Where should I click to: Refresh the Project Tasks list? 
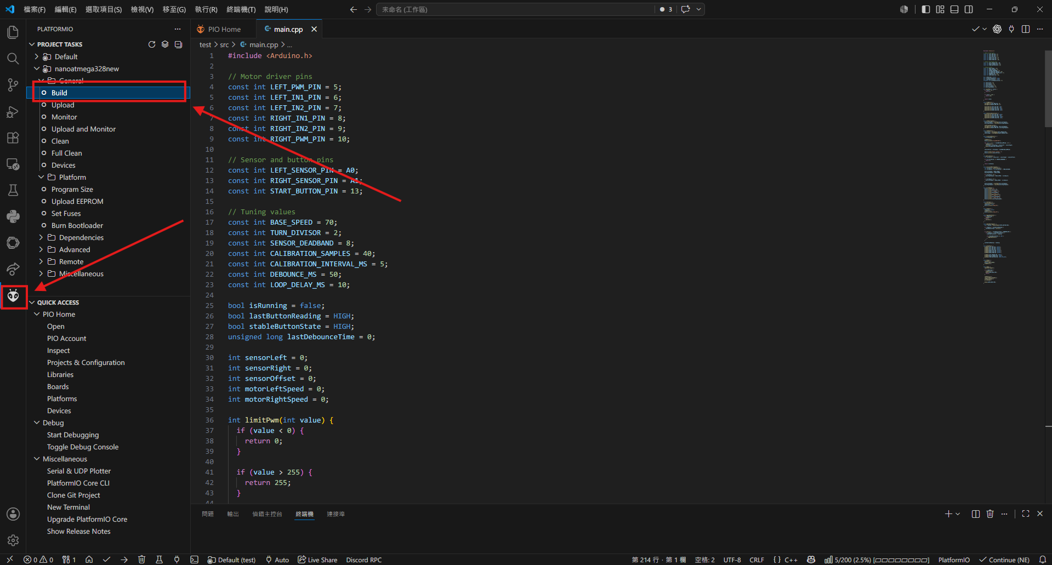(152, 44)
